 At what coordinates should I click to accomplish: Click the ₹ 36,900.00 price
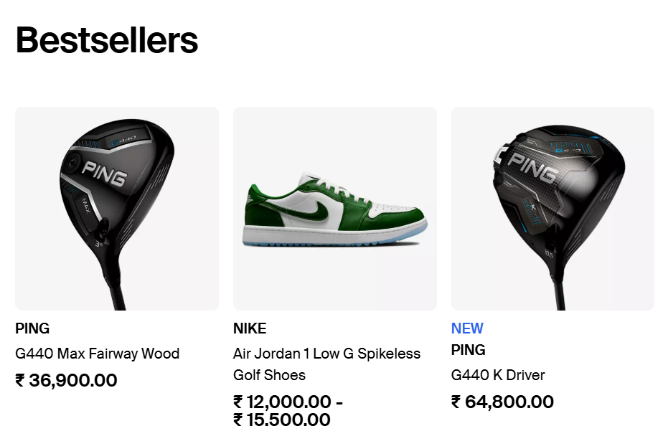coord(66,380)
